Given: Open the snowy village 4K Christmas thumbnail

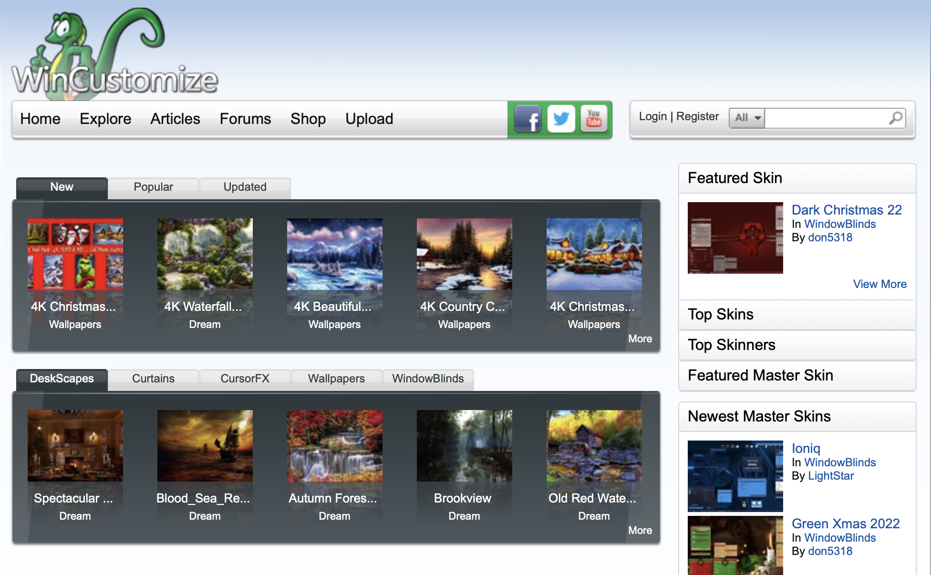Looking at the screenshot, I should pyautogui.click(x=594, y=254).
